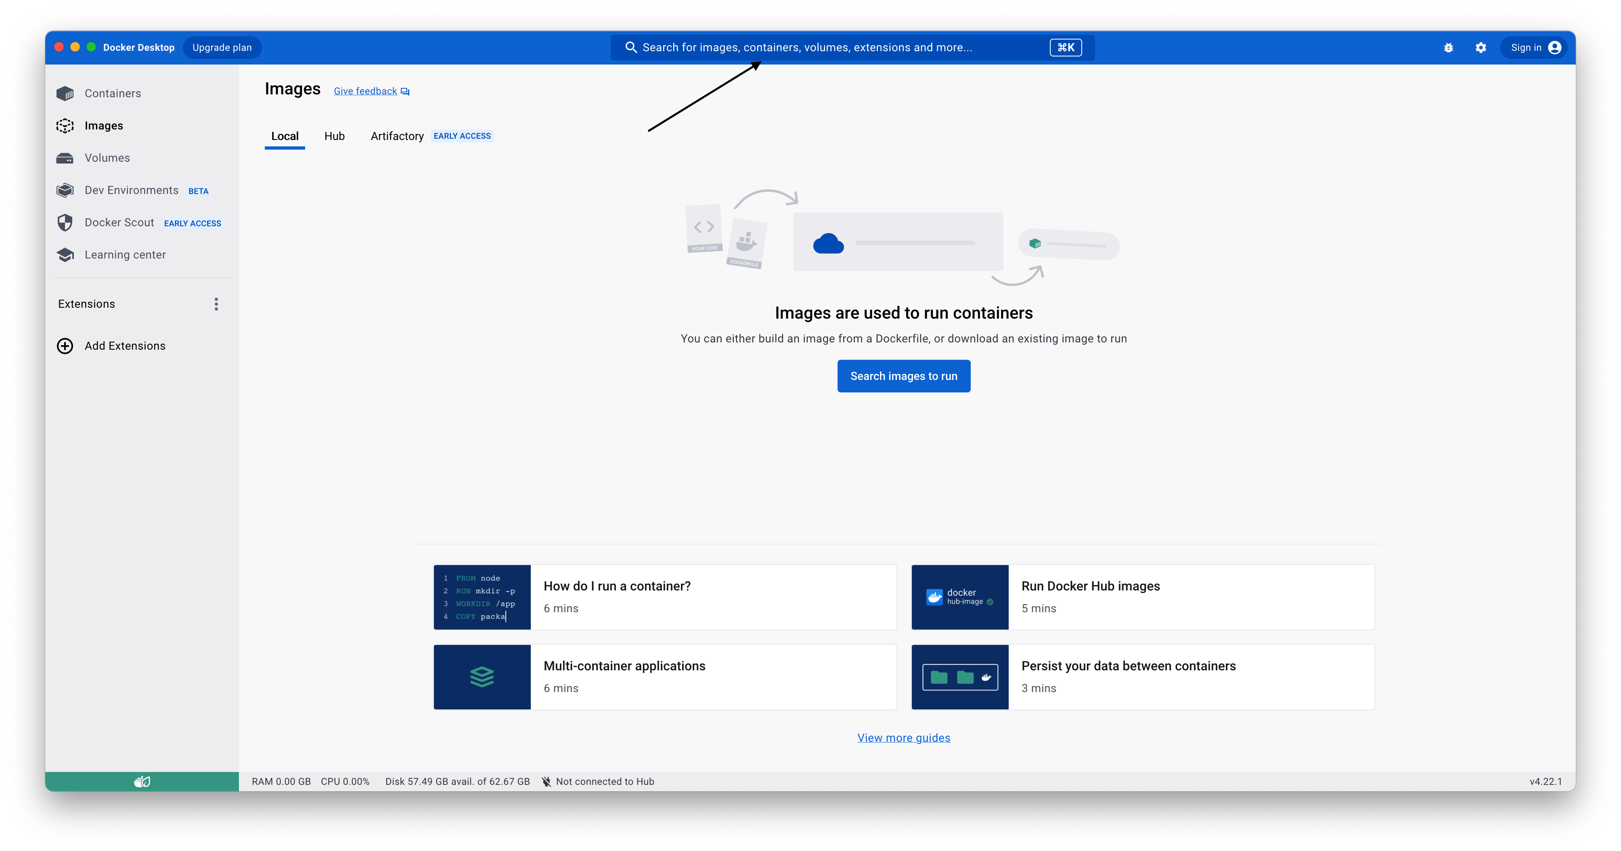
Task: Click Search images to run button
Action: click(x=904, y=376)
